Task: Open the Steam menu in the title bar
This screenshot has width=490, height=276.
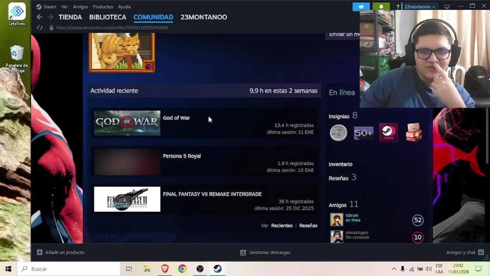Action: point(46,7)
